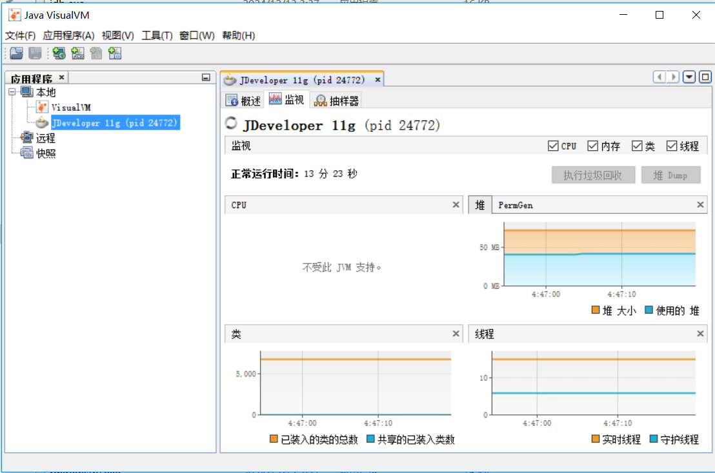Click the Remote (远程) node icon
The image size is (715, 473).
[27, 137]
